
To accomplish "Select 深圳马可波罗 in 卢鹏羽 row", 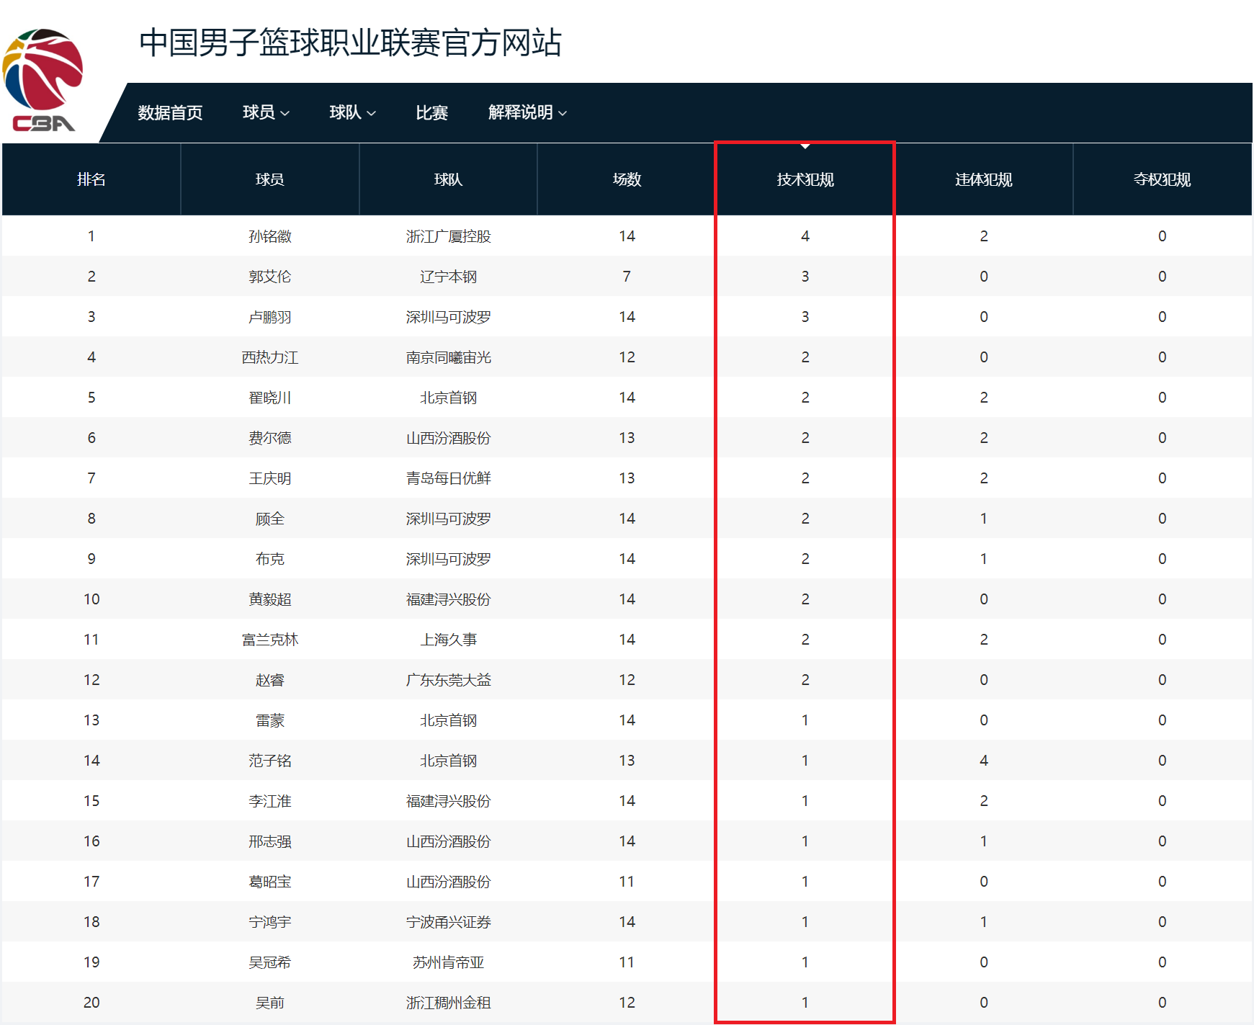I will [x=448, y=317].
